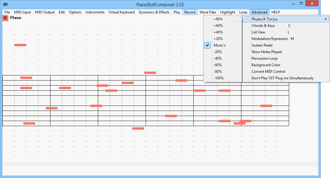This screenshot has width=330, height=178.
Task: Select the Piano track label
Action: pyautogui.click(x=16, y=18)
